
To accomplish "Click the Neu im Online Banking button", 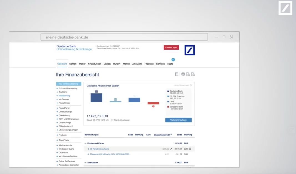I will click(x=69, y=84).
